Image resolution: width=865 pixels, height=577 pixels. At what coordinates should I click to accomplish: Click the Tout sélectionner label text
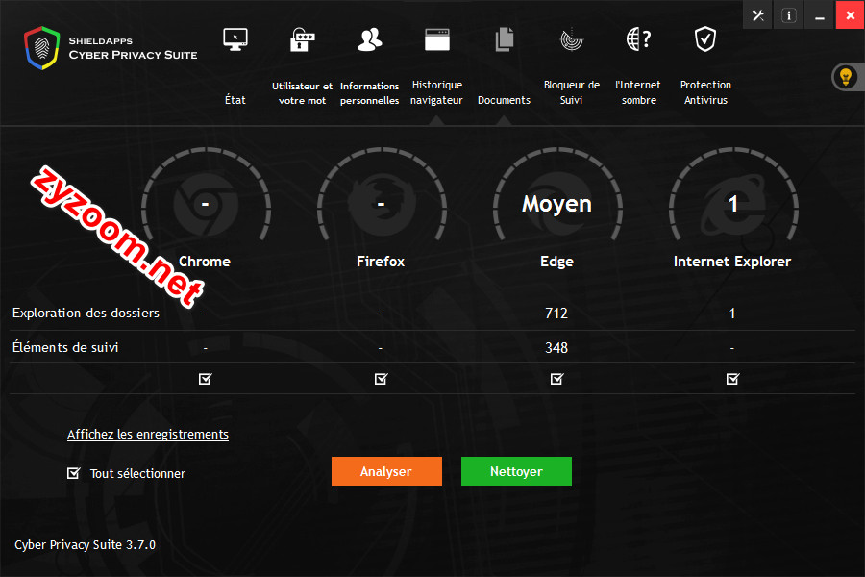137,473
